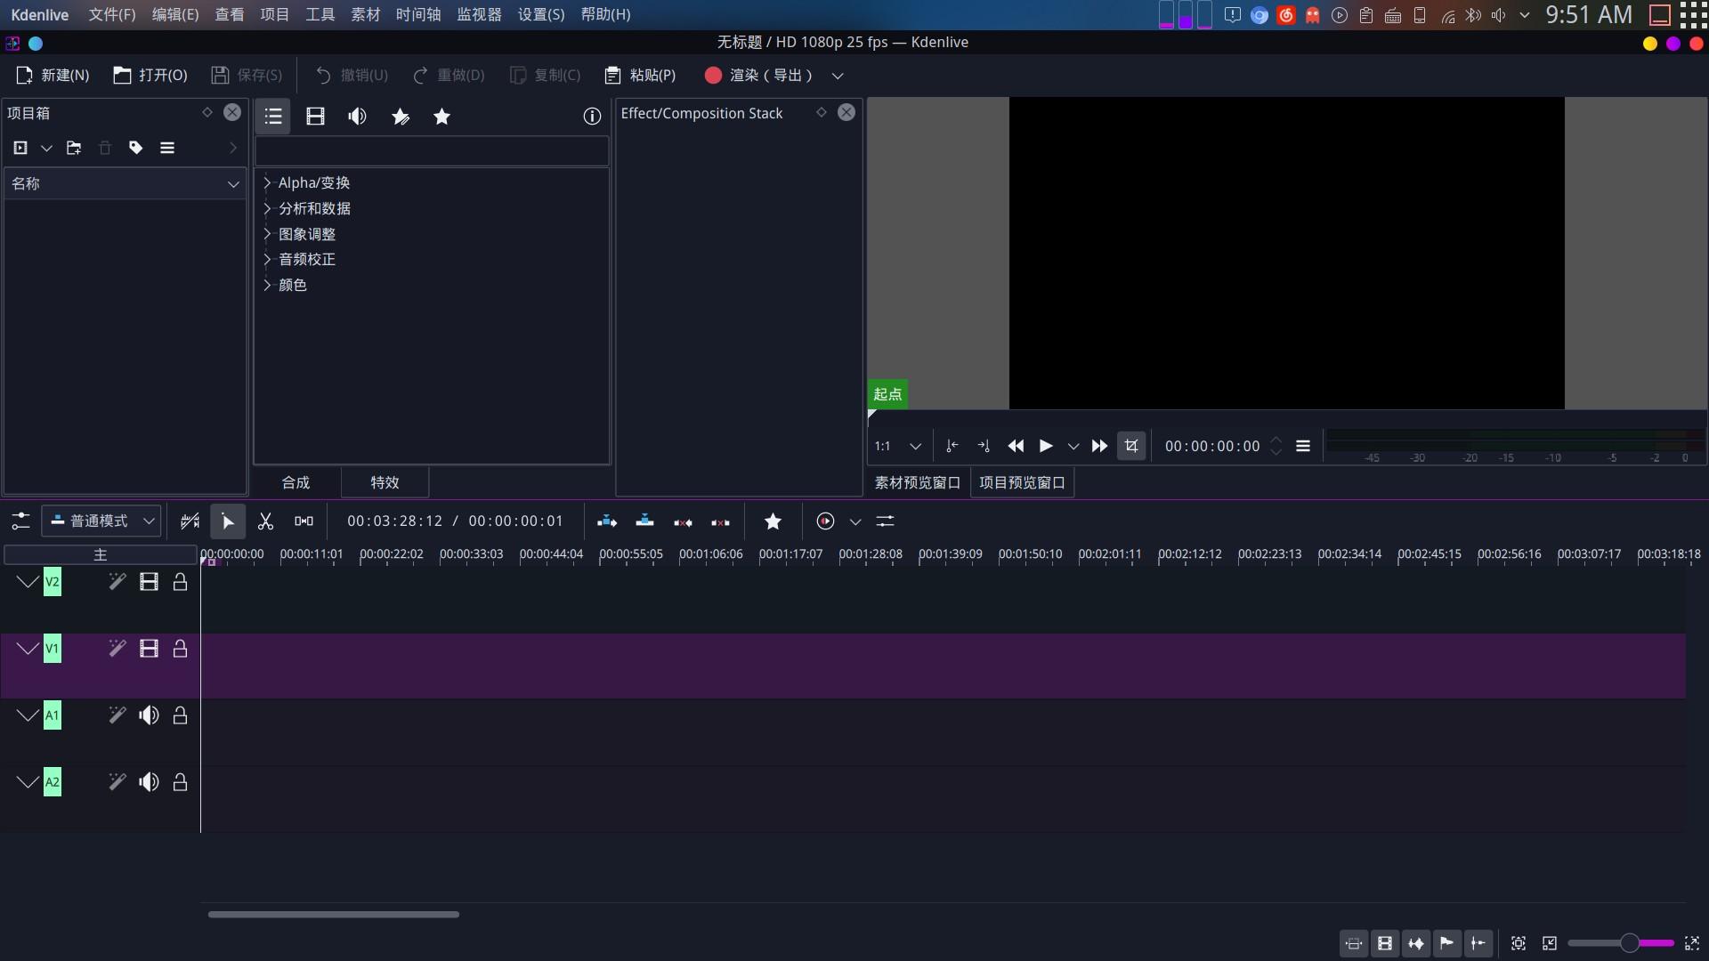Mute audio track A1
Image resolution: width=1709 pixels, height=961 pixels.
click(149, 715)
